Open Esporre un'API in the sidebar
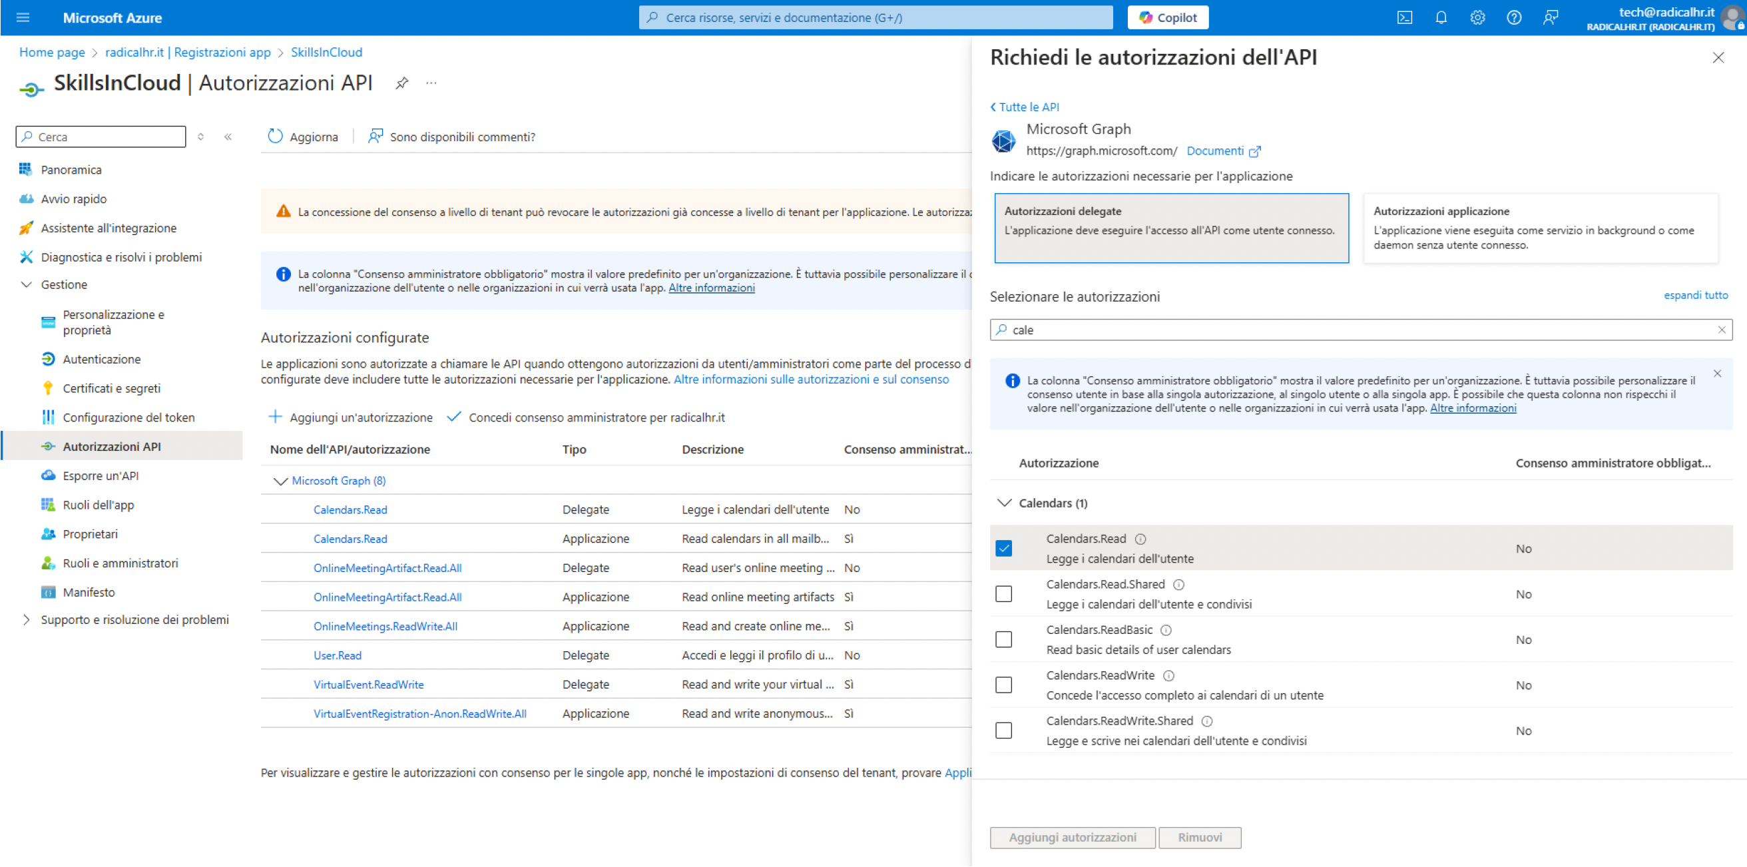 pyautogui.click(x=101, y=476)
